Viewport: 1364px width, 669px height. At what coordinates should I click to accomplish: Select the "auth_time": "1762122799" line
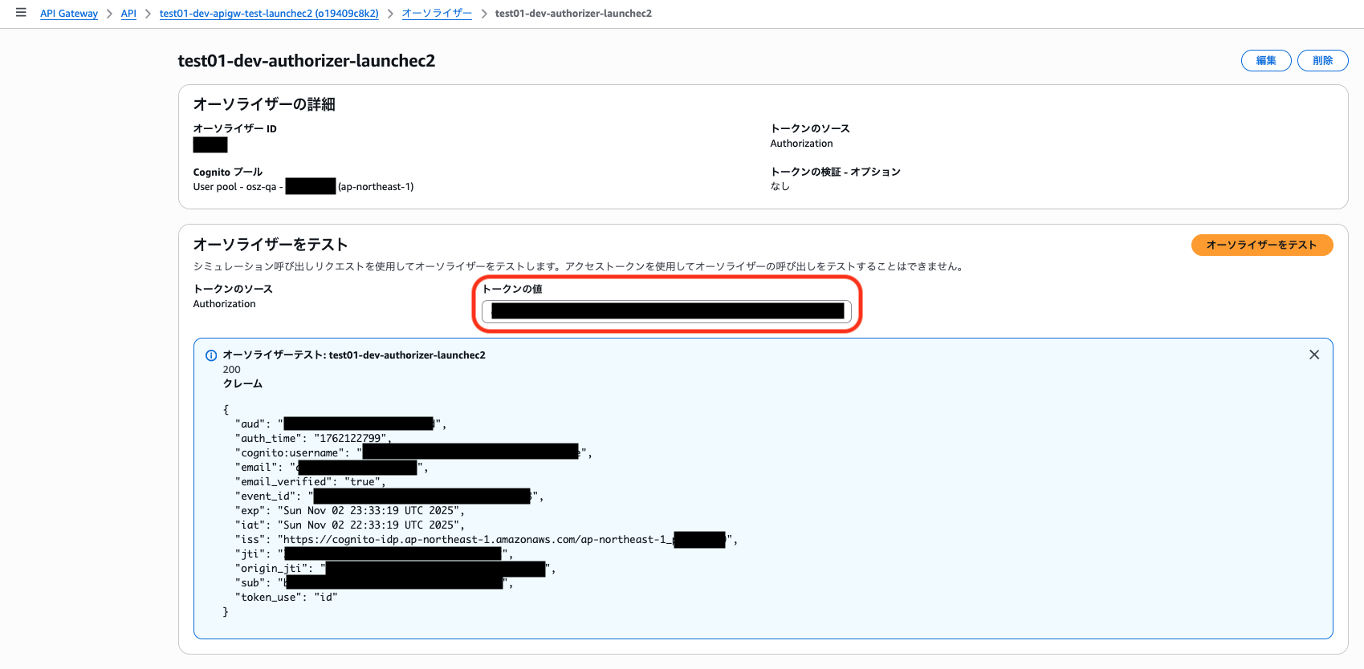click(x=313, y=439)
